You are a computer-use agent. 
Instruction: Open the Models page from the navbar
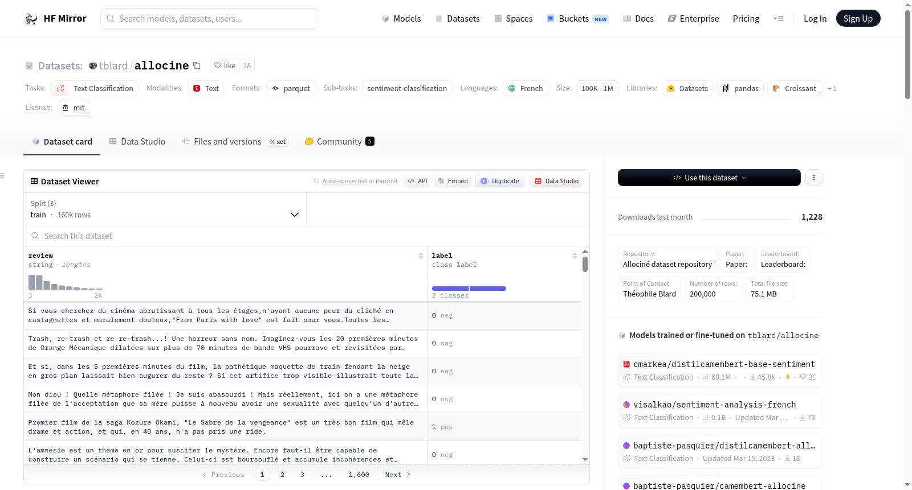click(401, 19)
